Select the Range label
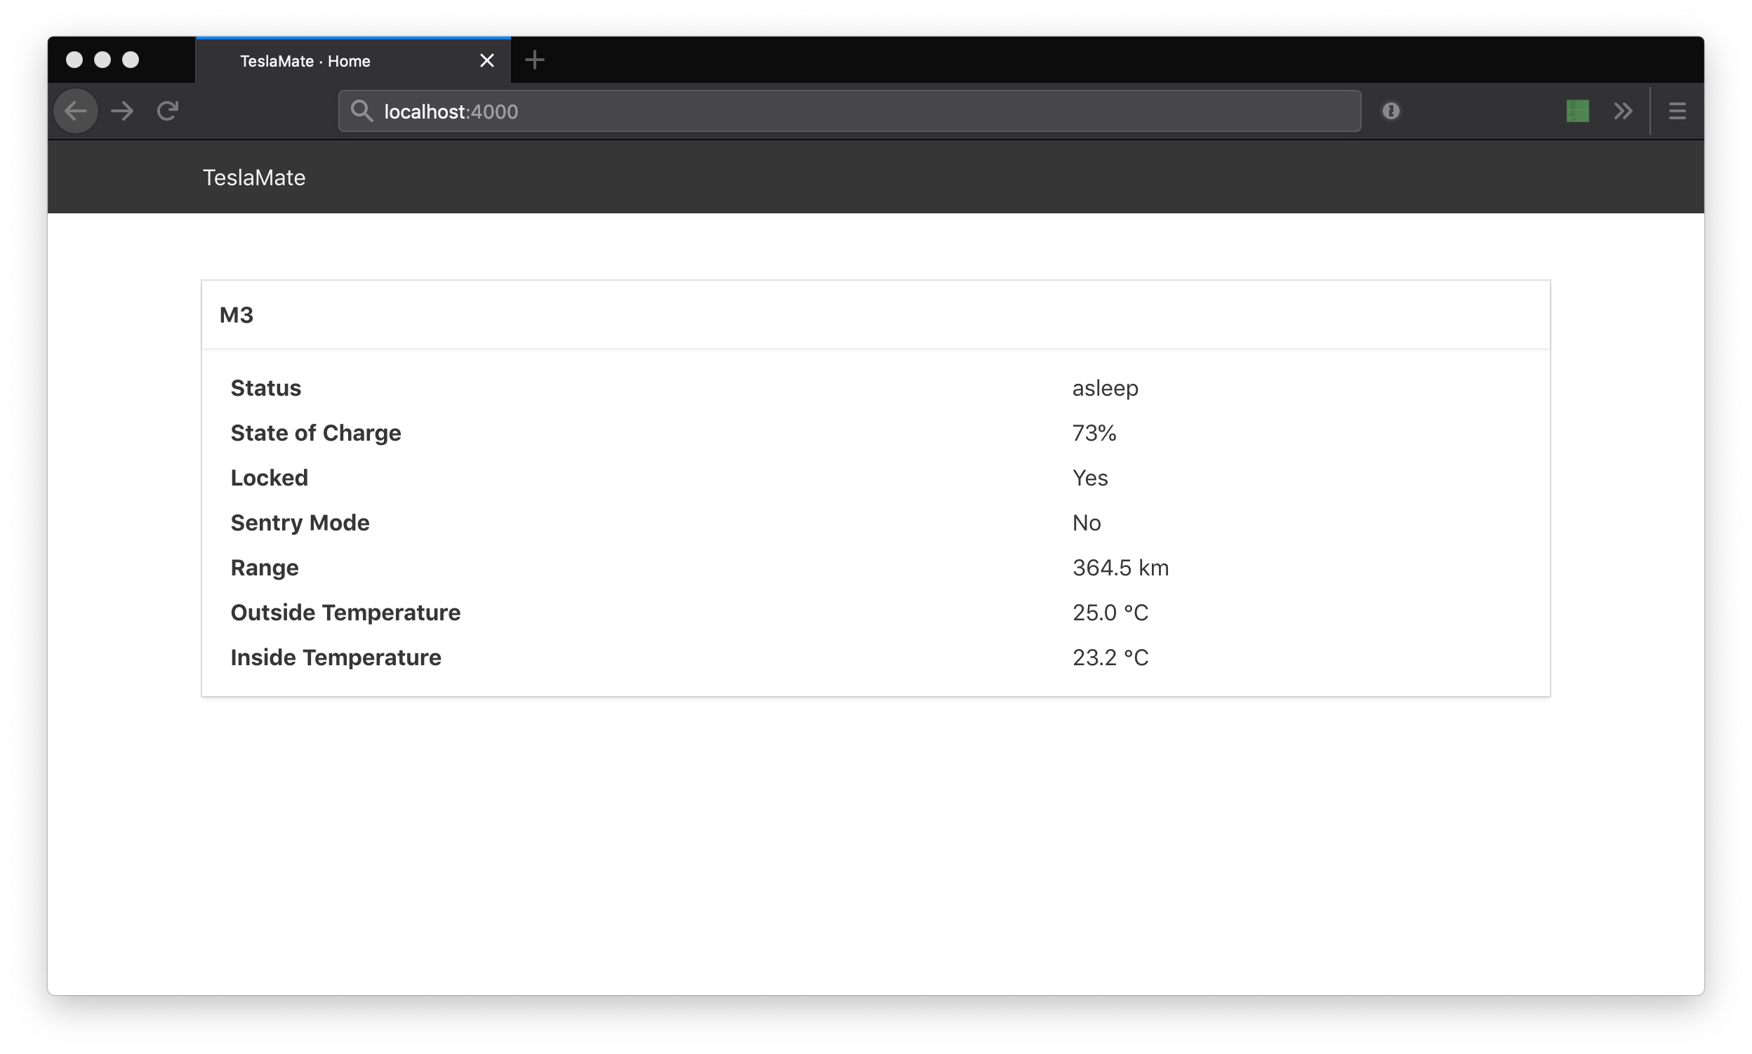The height and width of the screenshot is (1054, 1752). [265, 568]
